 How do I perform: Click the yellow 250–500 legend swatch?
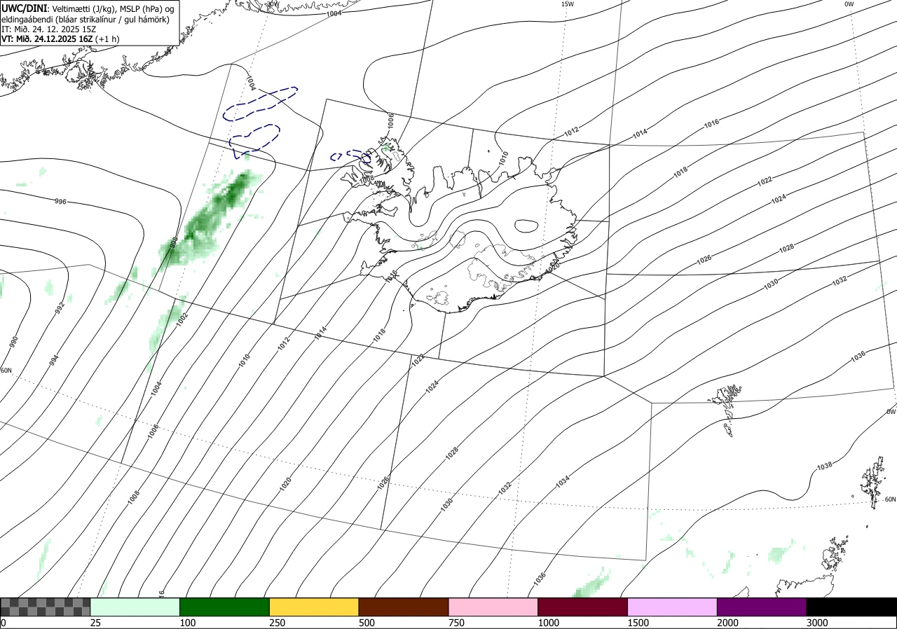pos(314,607)
